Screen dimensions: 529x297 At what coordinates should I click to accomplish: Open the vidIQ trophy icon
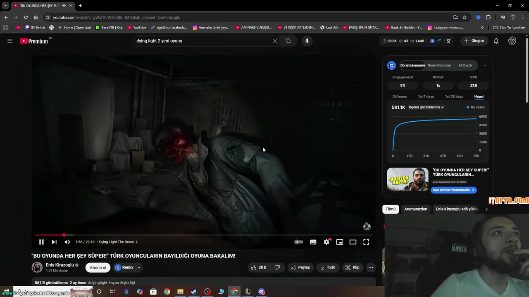448,41
